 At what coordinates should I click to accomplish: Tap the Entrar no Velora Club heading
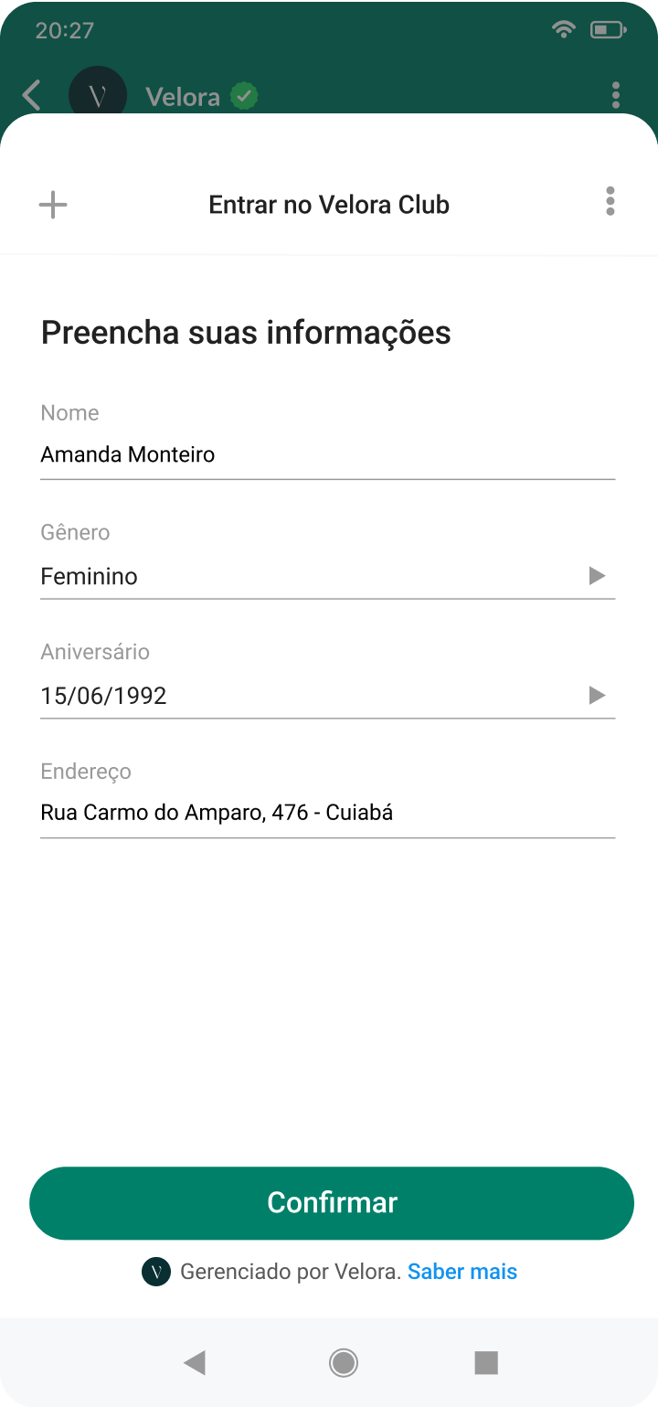[329, 205]
